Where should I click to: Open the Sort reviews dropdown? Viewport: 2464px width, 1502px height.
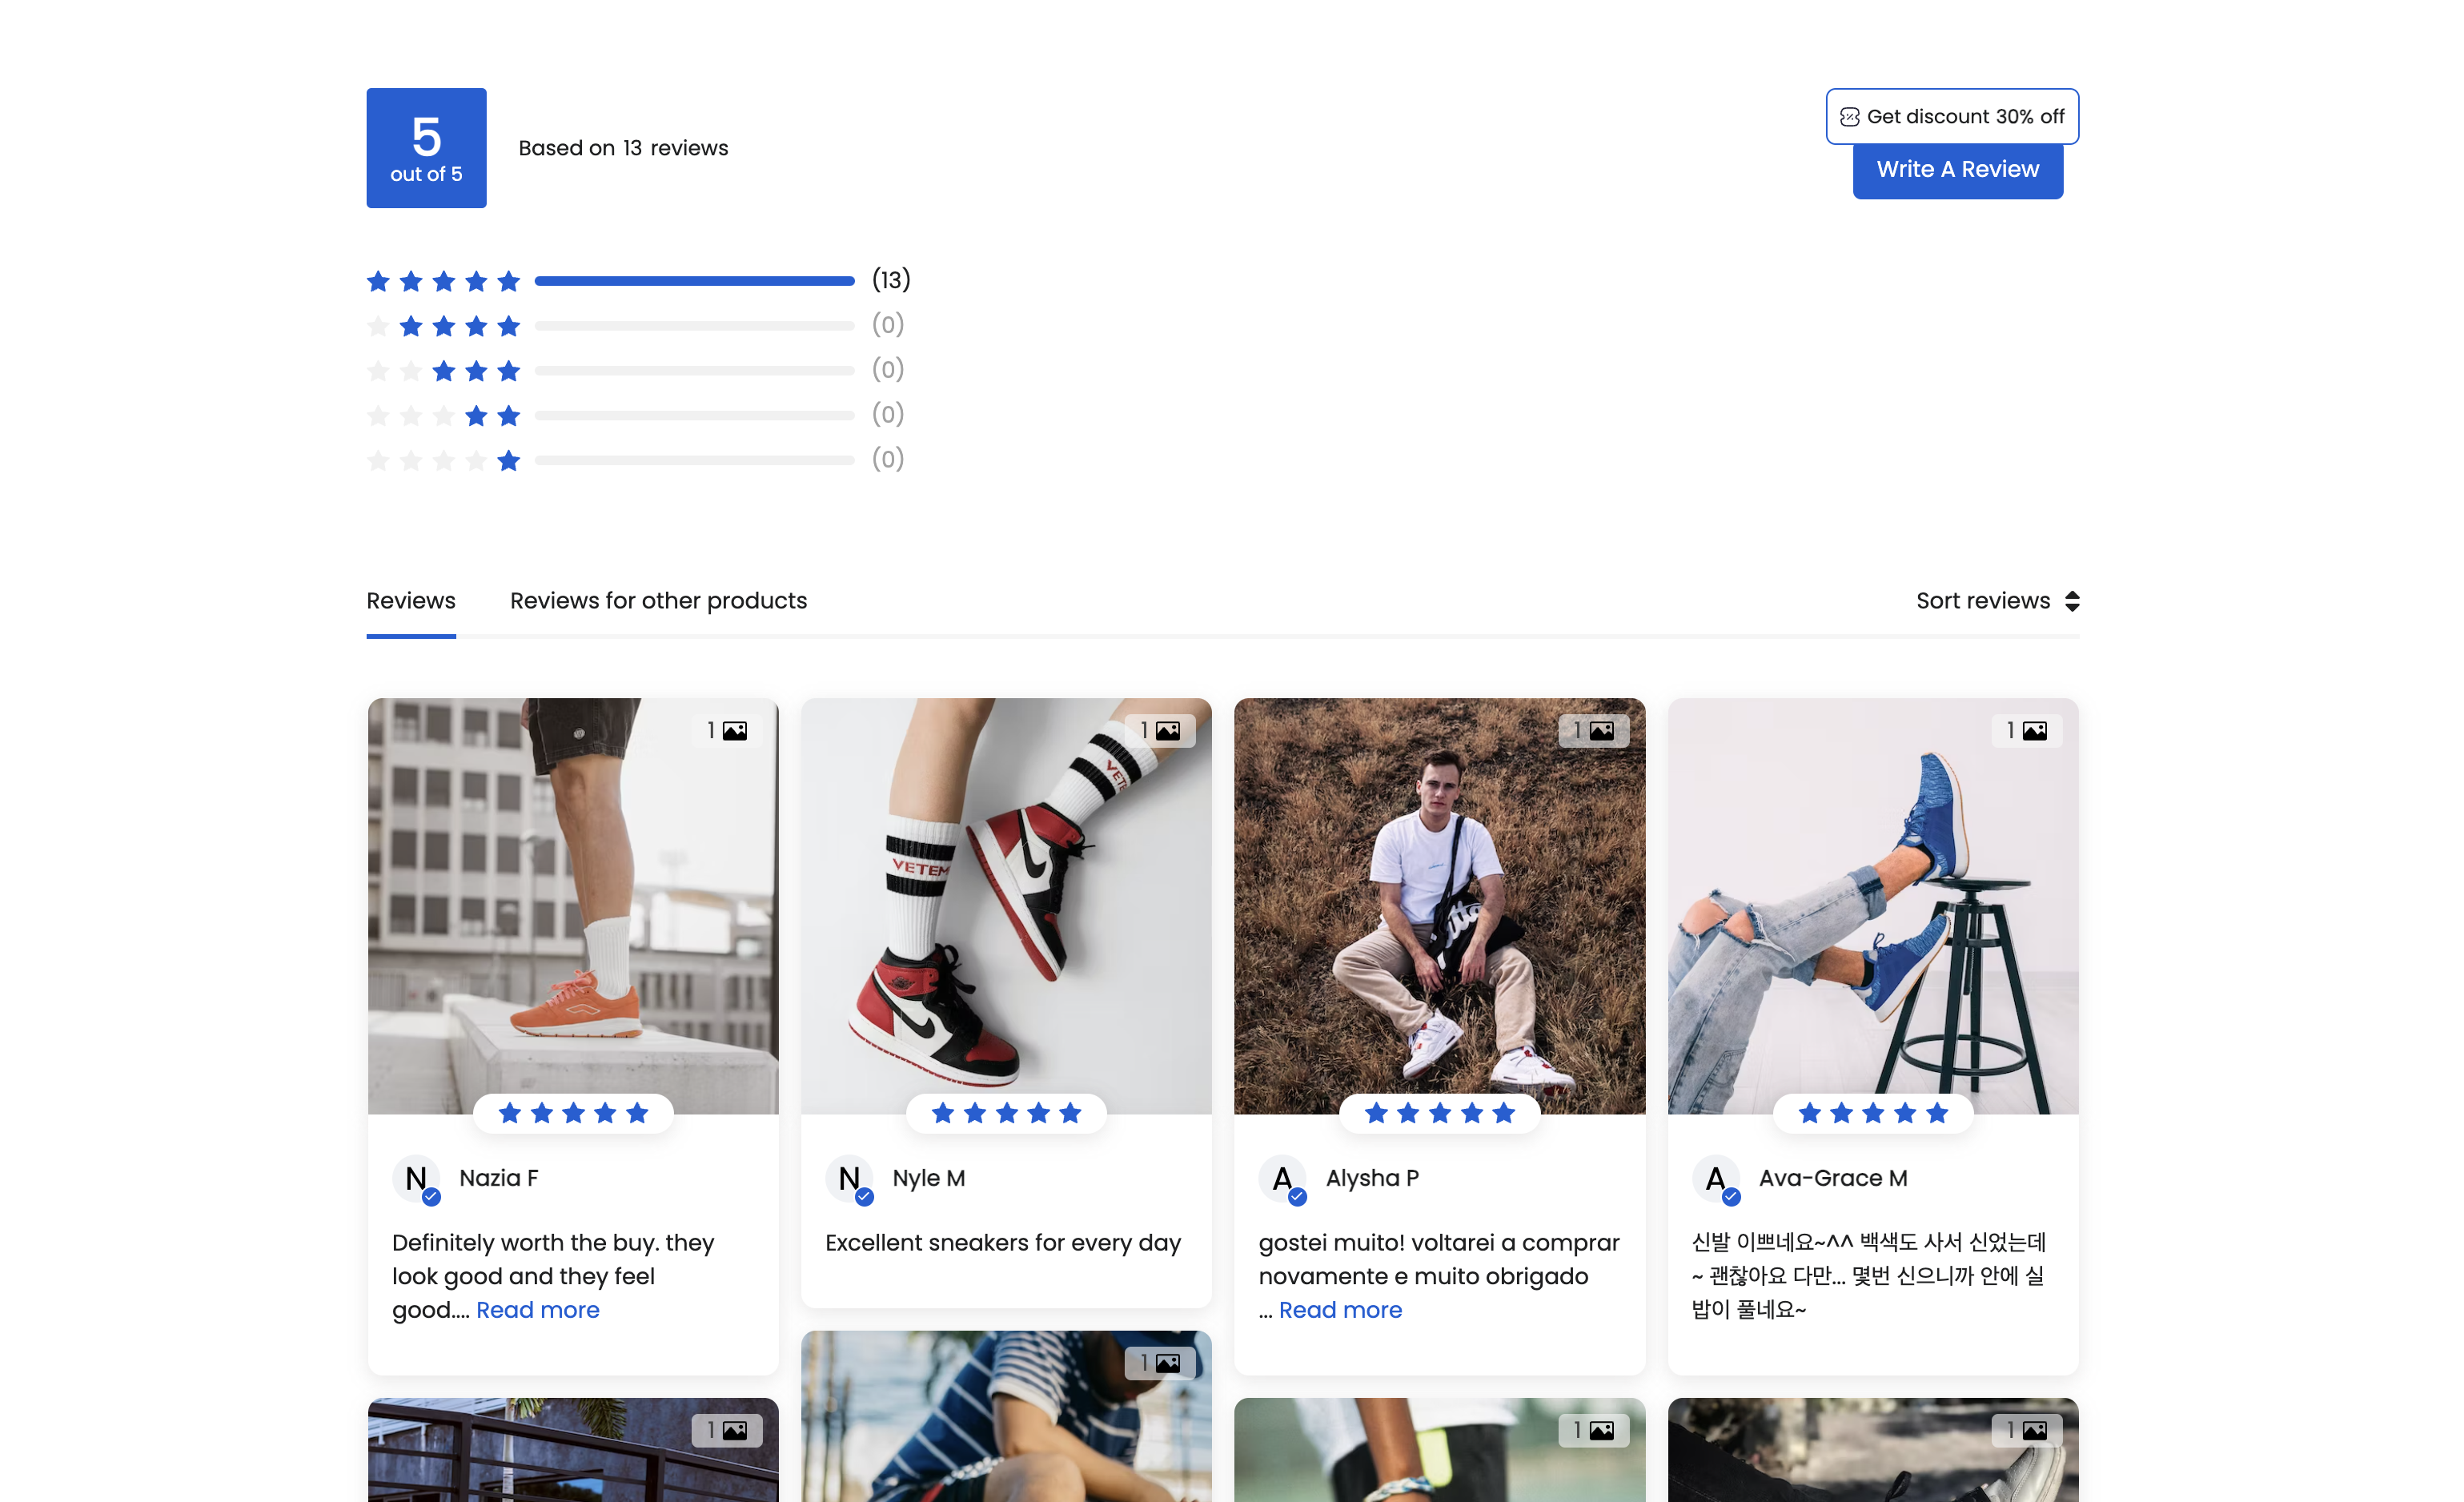[x=1997, y=601]
